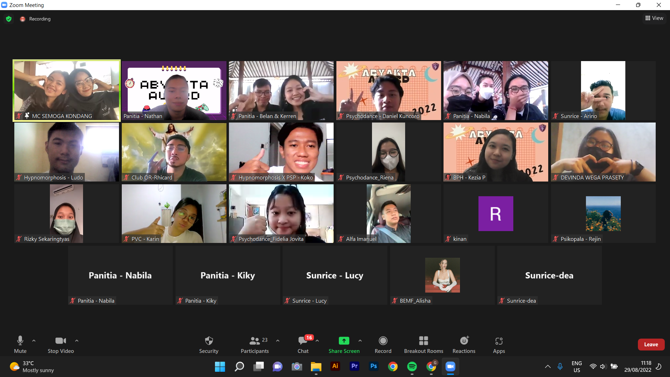The image size is (670, 377).
Task: Click the green encryption shield icon
Action: tap(9, 19)
